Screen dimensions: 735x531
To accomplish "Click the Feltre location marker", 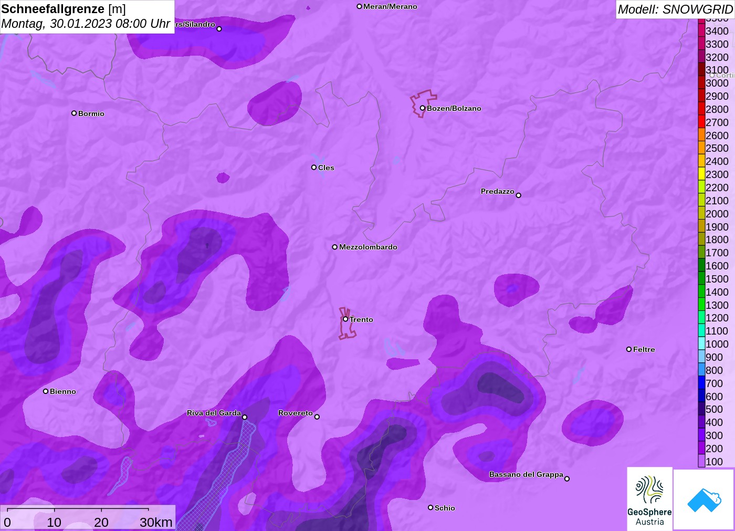I will 629,349.
